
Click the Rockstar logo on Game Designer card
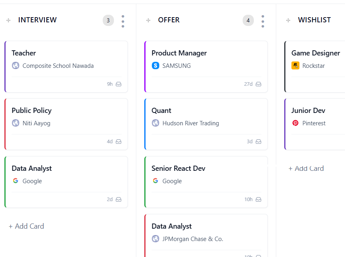[x=295, y=65]
